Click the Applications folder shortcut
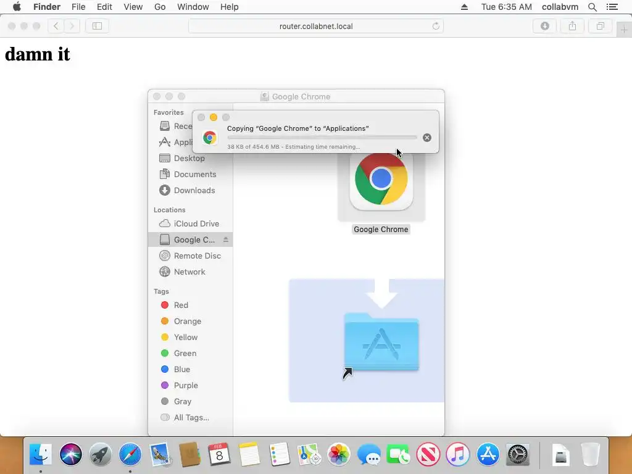 tap(381, 342)
